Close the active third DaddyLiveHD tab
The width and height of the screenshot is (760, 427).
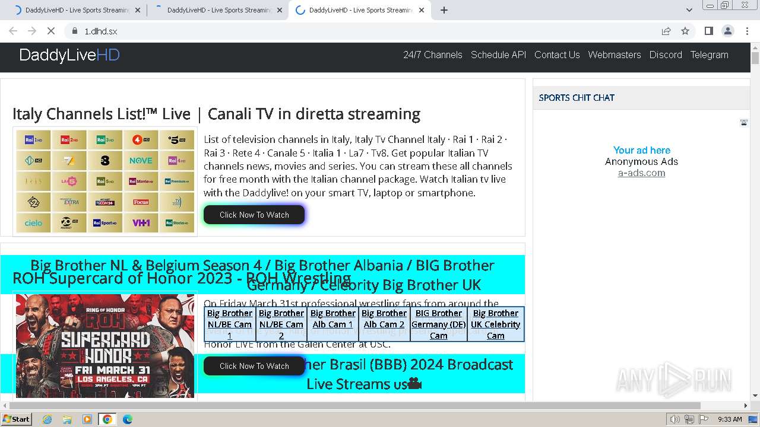pos(421,10)
